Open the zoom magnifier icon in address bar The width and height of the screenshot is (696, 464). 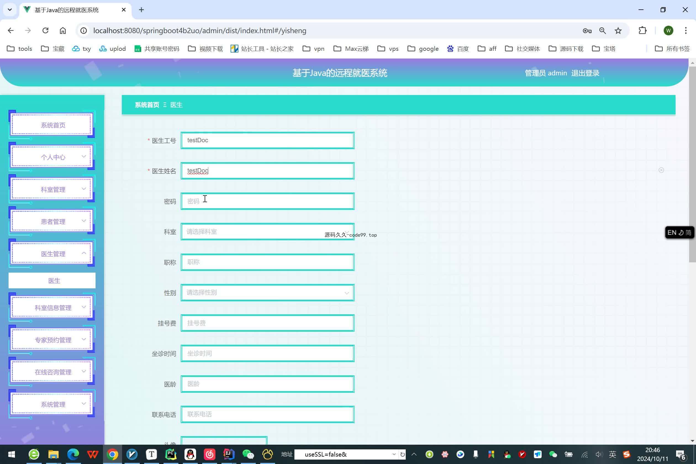tap(602, 30)
